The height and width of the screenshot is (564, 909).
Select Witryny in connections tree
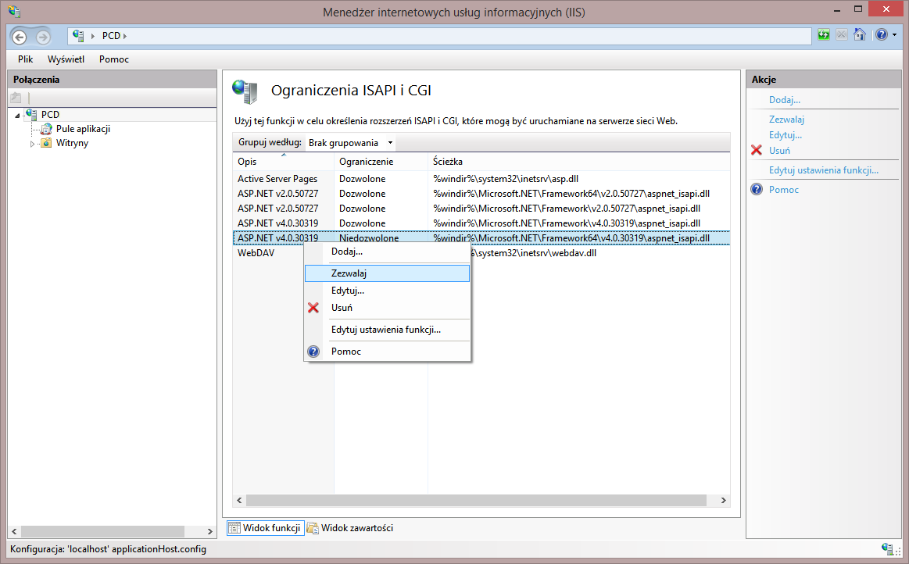[72, 143]
